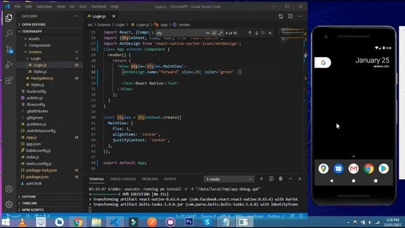
Task: Open Photoshop from the Windows taskbar
Action: click(x=189, y=222)
